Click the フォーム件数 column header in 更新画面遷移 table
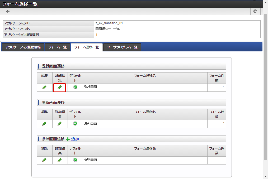This screenshot has height=179, width=268. [x=217, y=114]
